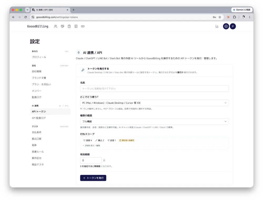Open a new browser tab

73,10
